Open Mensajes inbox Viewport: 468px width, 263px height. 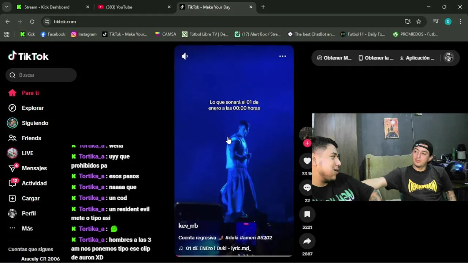tap(27, 168)
